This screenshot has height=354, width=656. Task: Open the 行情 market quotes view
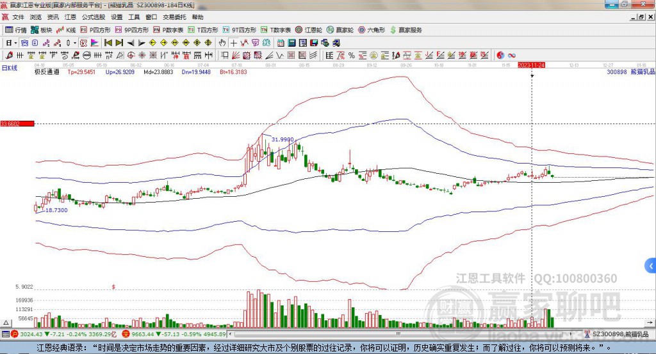15,30
